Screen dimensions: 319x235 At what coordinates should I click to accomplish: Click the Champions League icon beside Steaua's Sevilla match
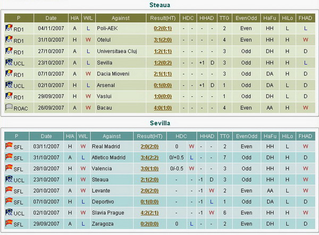[x=8, y=62]
